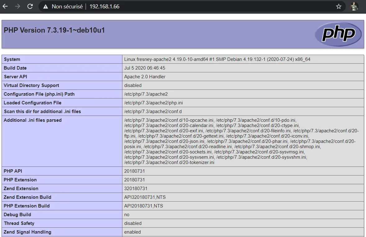Select the PHP API value 20180731
Screen dimensions: 366x237
coord(135,171)
